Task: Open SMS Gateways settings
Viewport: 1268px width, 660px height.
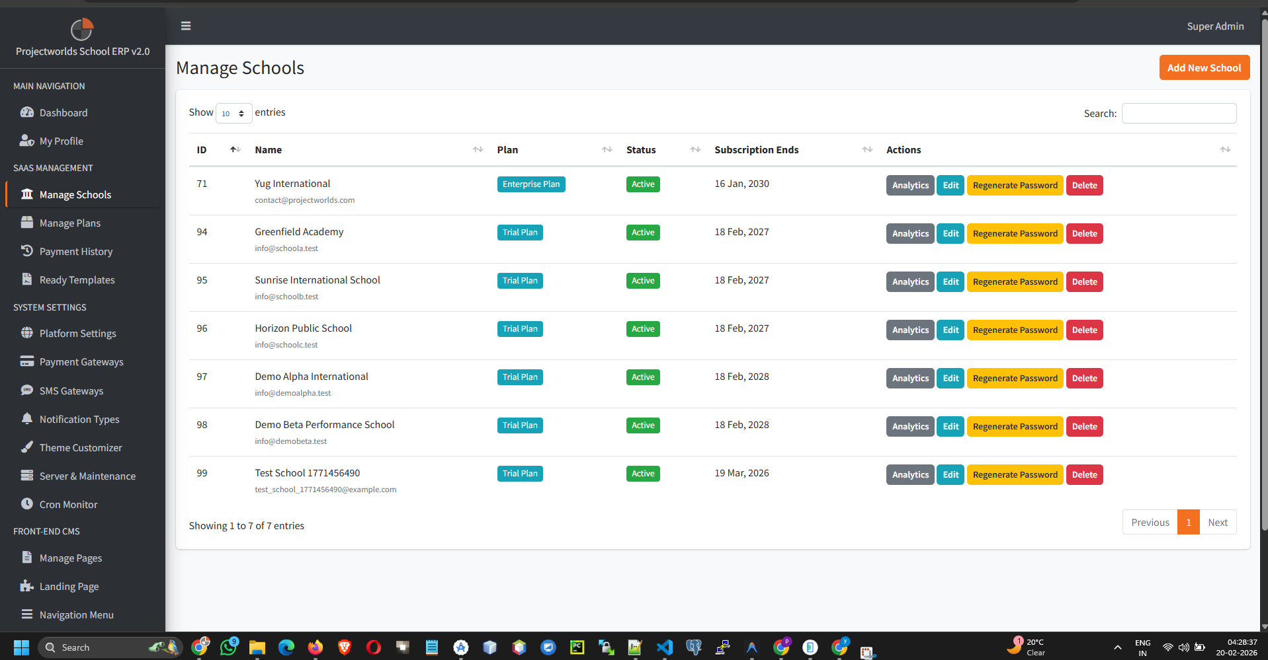Action: click(71, 390)
